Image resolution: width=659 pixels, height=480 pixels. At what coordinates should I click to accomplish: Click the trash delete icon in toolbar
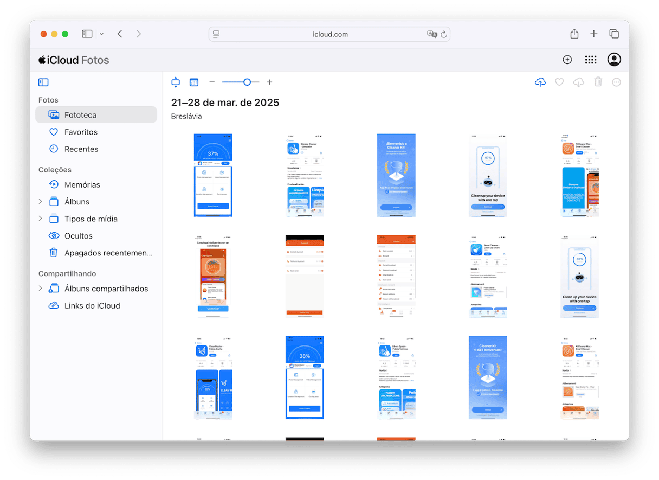[x=598, y=82]
